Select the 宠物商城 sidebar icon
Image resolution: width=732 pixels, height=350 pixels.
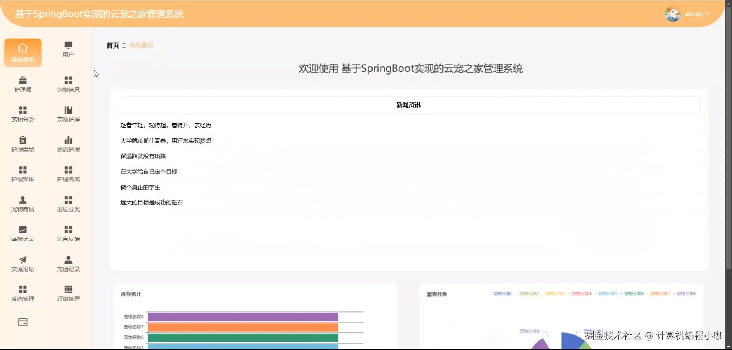coord(23,203)
